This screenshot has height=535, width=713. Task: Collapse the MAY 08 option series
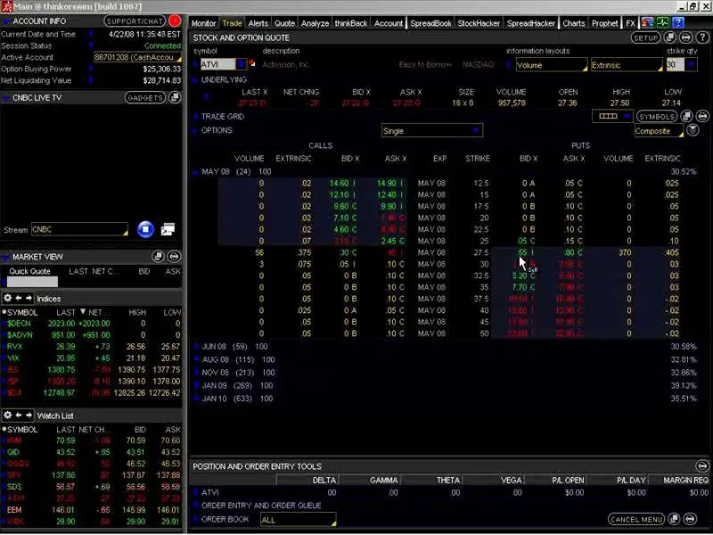195,172
